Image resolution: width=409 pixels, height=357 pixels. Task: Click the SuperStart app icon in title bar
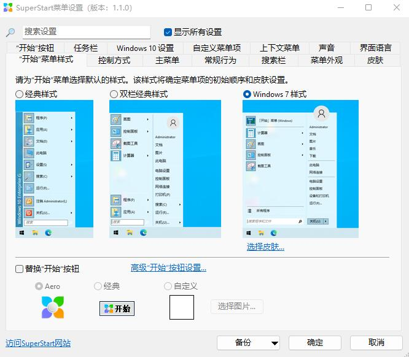[x=8, y=7]
